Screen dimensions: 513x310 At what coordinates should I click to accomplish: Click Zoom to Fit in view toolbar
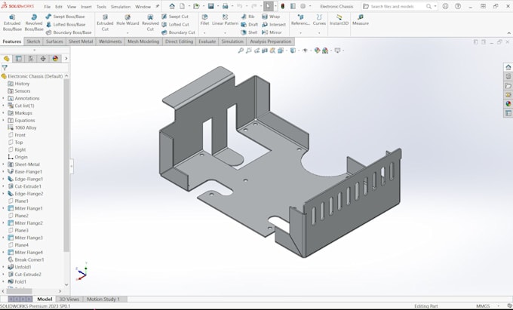tap(241, 51)
